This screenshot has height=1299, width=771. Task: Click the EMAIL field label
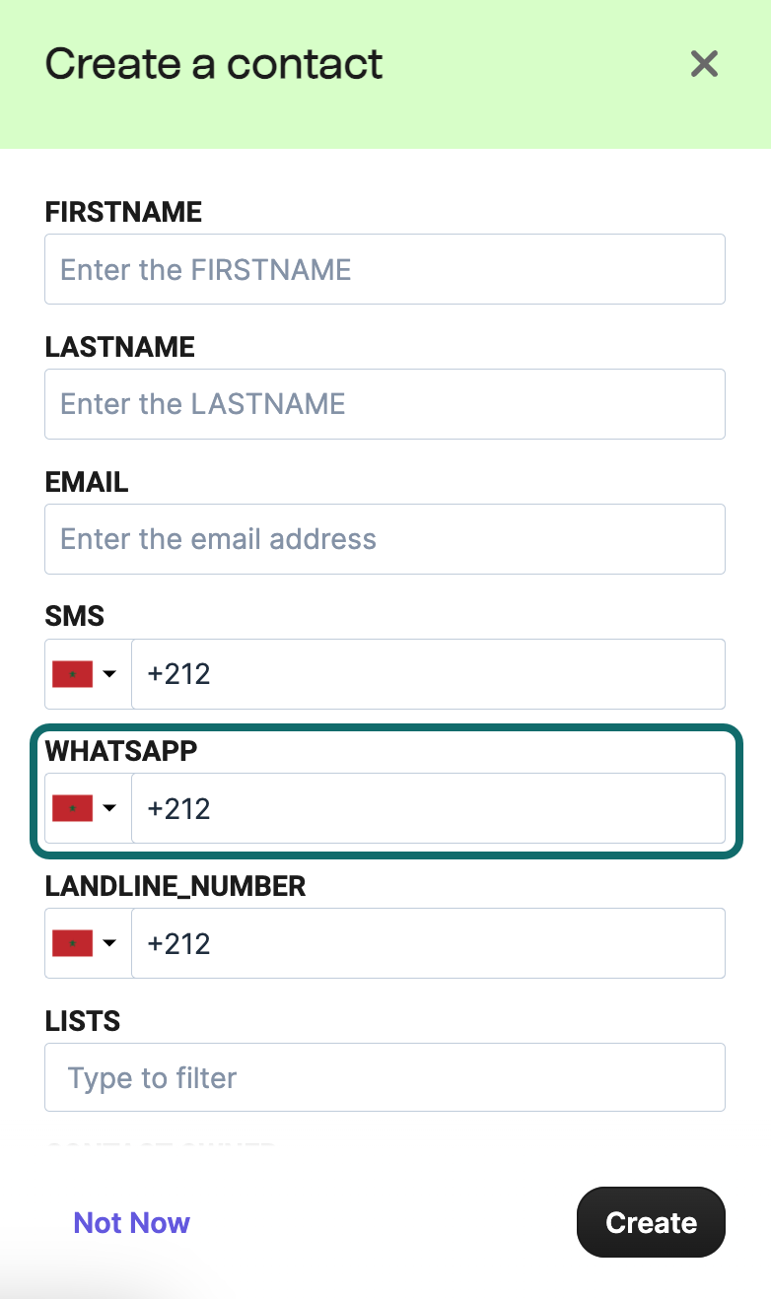85,482
